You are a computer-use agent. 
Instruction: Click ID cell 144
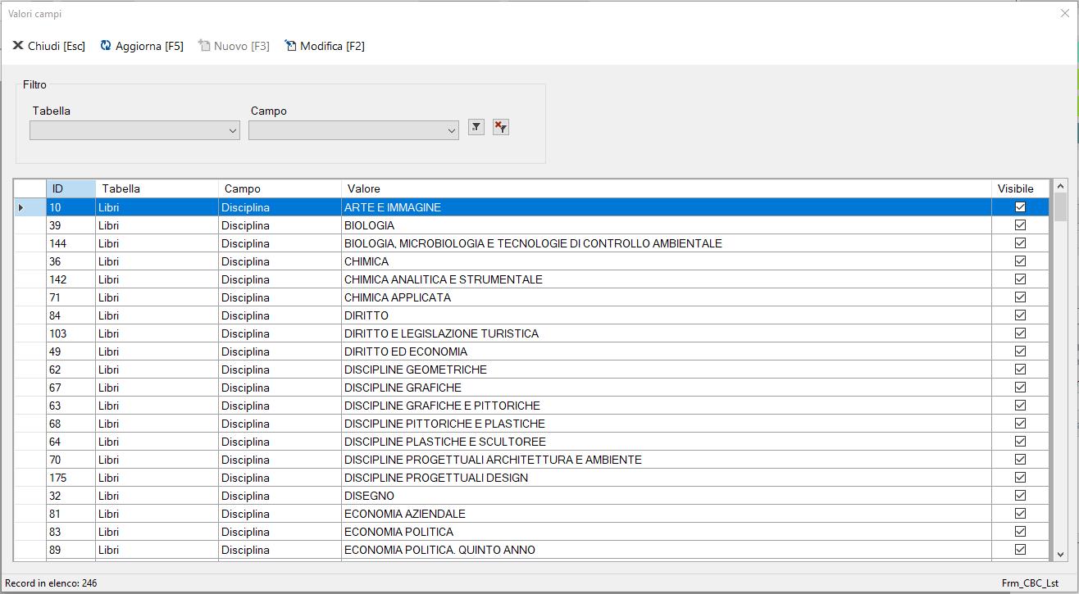pos(71,243)
